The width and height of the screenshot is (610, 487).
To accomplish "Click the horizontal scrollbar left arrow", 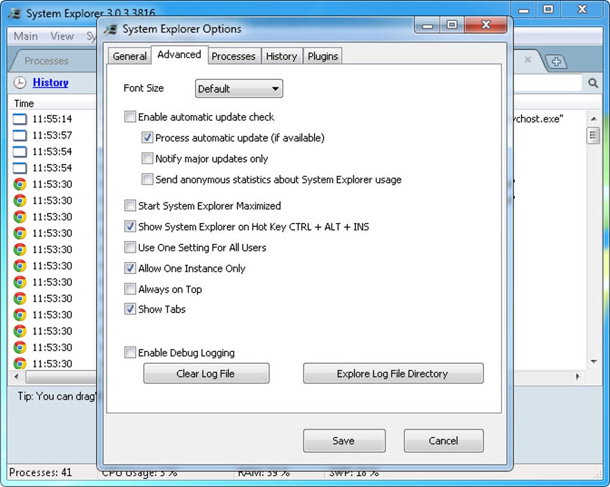I will pos(16,376).
